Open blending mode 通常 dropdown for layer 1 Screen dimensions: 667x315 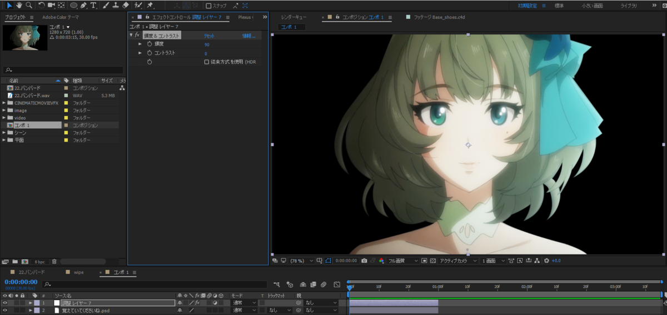click(244, 303)
